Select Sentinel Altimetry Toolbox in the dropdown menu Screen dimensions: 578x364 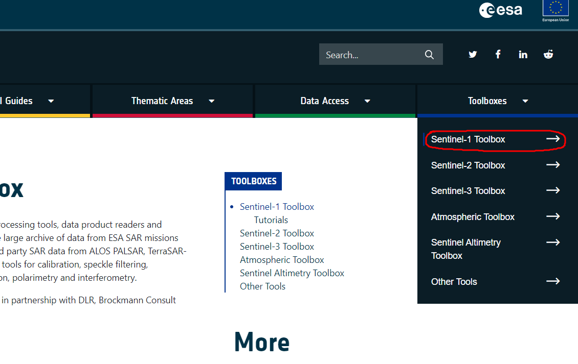(x=466, y=249)
